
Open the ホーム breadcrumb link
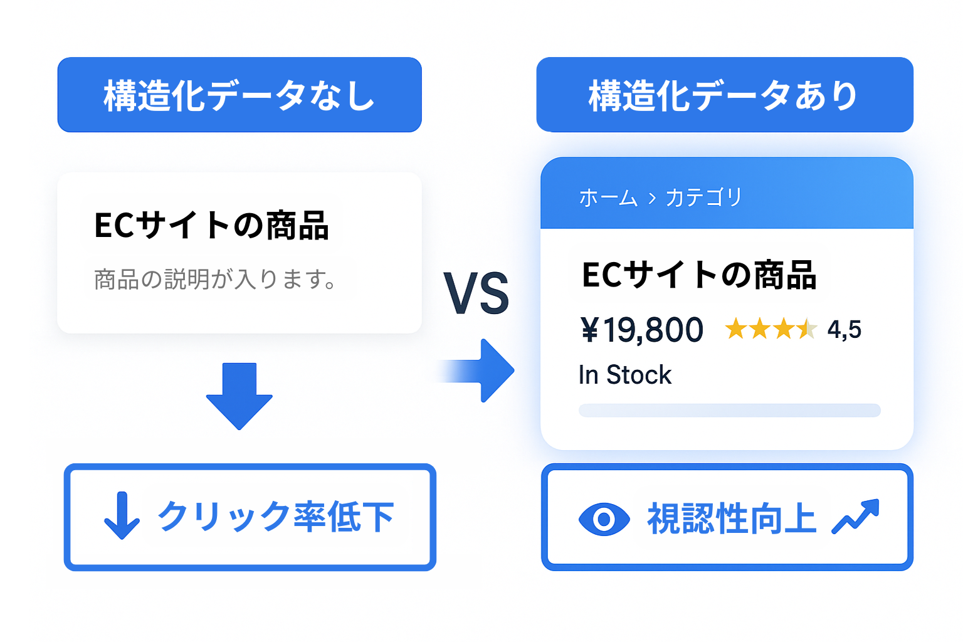pos(608,198)
